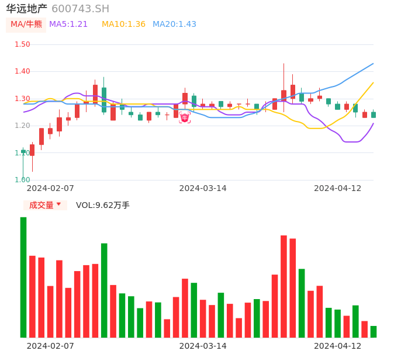This screenshot has height=354, width=401.
Task: Click the 2024-03-14 date label under the price chart
Action: point(203,188)
